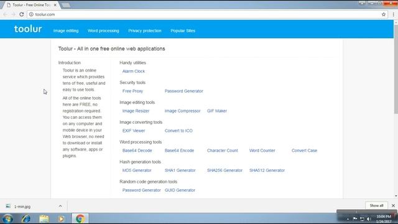Click the 1-min.jpg file type icon

point(8,206)
